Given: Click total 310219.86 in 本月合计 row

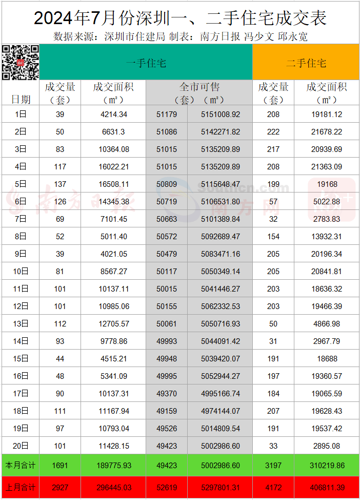Looking at the screenshot, I should point(327,466).
